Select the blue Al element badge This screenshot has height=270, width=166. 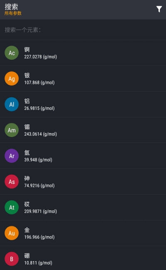tap(12, 104)
